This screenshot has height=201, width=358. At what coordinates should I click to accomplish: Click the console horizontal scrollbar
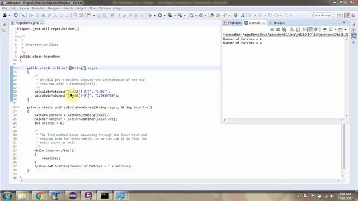click(x=283, y=119)
